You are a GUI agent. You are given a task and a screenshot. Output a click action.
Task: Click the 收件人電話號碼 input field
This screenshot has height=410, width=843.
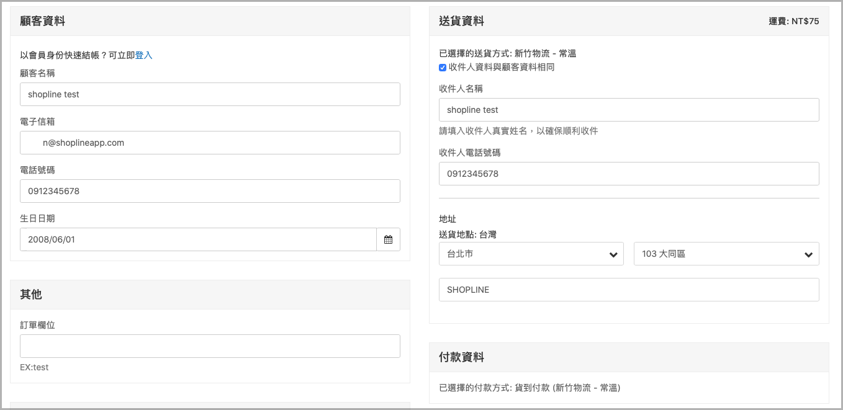click(x=629, y=174)
